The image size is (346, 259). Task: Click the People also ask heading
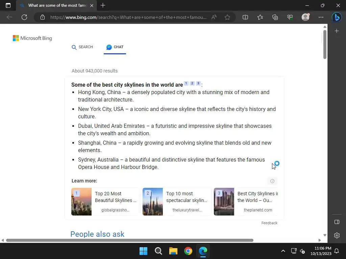[x=97, y=234]
